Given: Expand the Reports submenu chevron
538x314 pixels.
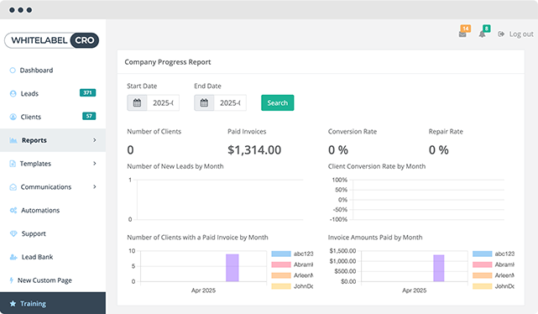Looking at the screenshot, I should pyautogui.click(x=95, y=140).
